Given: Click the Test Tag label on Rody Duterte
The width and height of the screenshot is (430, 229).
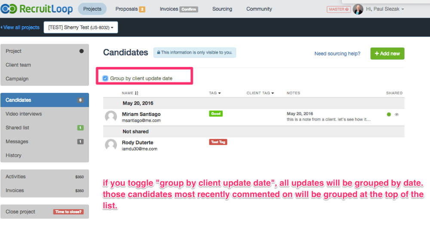Looking at the screenshot, I should coord(218,142).
